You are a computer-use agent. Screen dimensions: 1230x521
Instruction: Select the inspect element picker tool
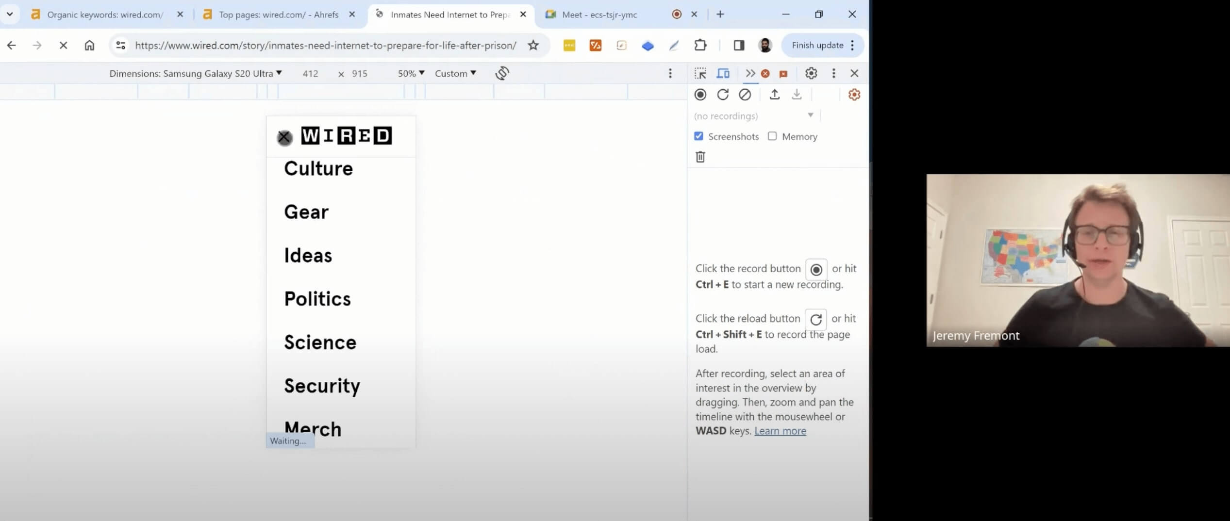click(700, 73)
